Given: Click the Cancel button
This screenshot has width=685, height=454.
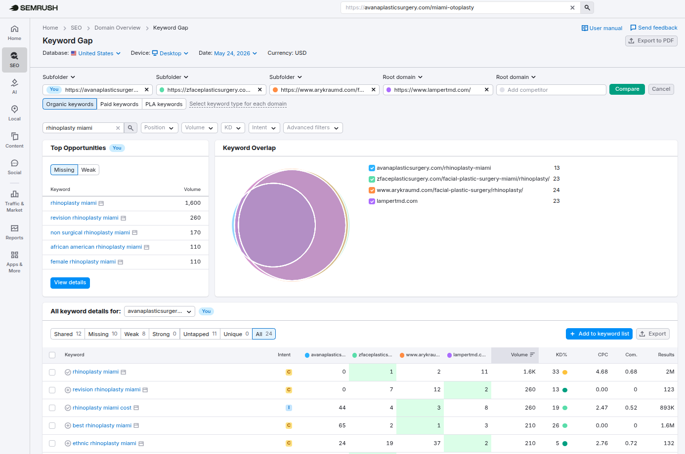Looking at the screenshot, I should click(x=661, y=89).
